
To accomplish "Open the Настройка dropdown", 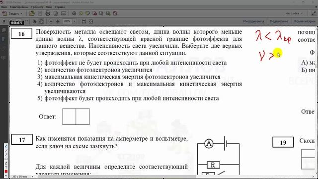I will [x=294, y=13].
